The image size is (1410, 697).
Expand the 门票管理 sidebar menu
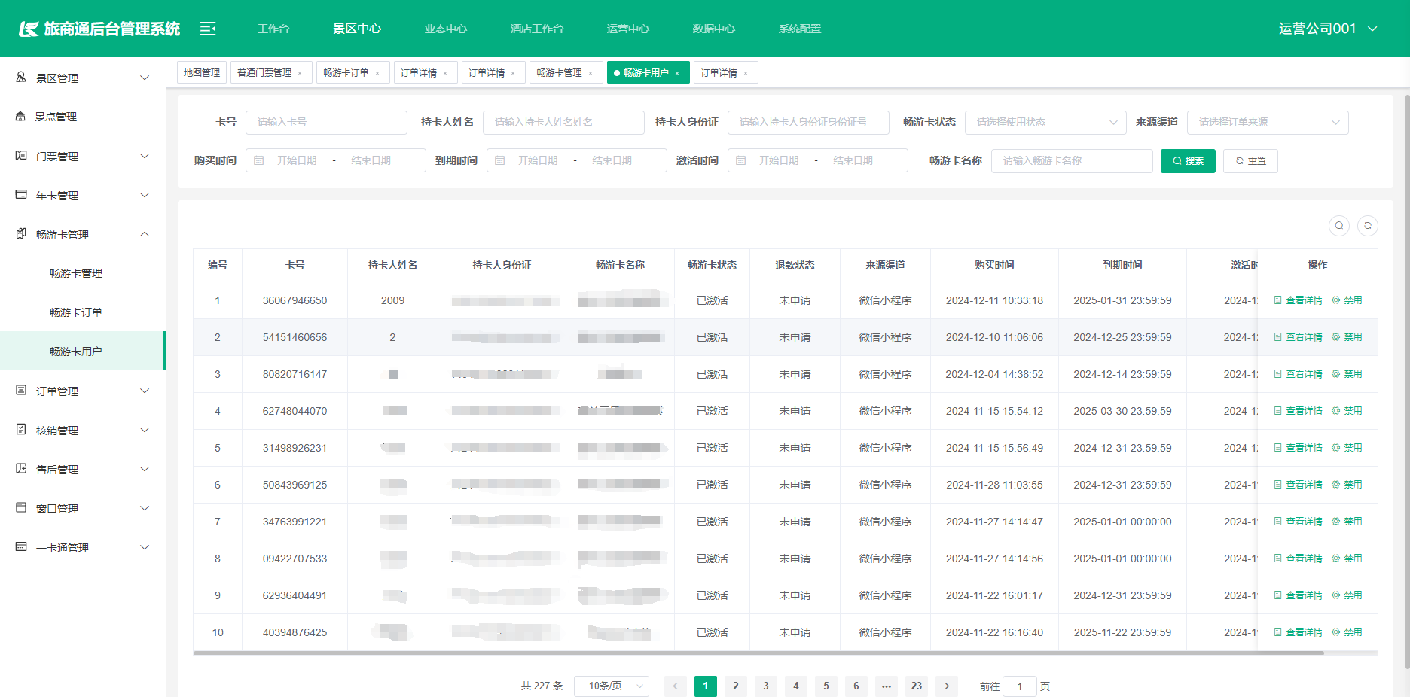(x=145, y=156)
